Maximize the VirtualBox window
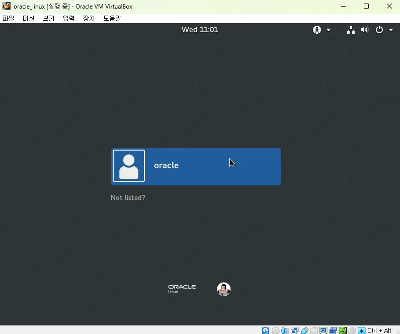Screen dimensions: 400x334 coord(366,6)
